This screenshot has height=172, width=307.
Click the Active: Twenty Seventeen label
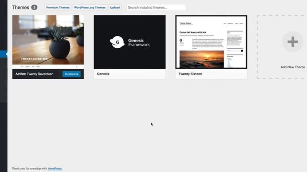pos(35,74)
